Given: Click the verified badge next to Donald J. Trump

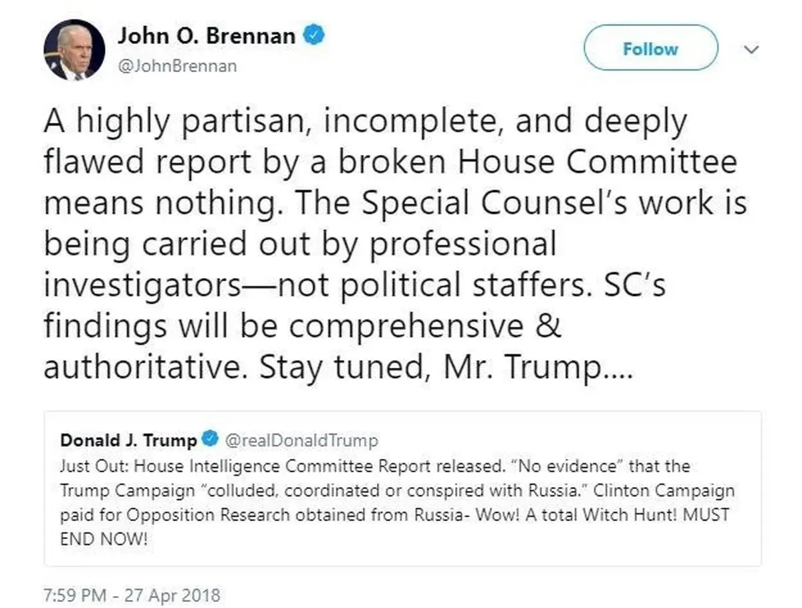Looking at the screenshot, I should [x=211, y=440].
